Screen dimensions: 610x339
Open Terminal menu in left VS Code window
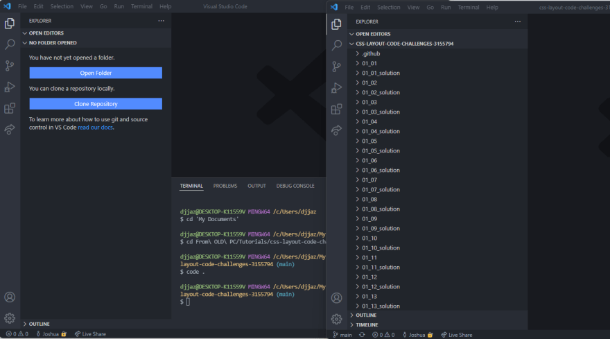point(141,7)
